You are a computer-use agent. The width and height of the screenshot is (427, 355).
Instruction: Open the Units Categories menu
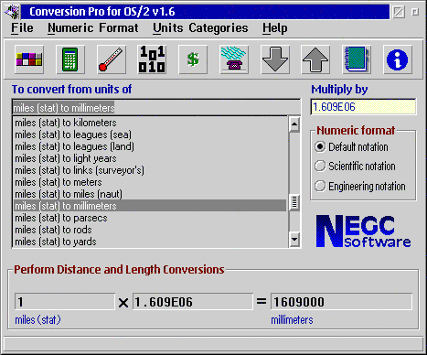tap(200, 28)
